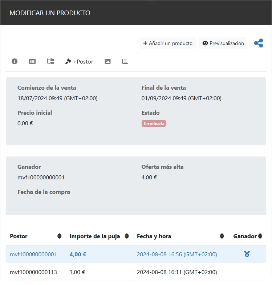The image size is (272, 285).
Task: Sort by Importe de la puja
Action: point(127,236)
